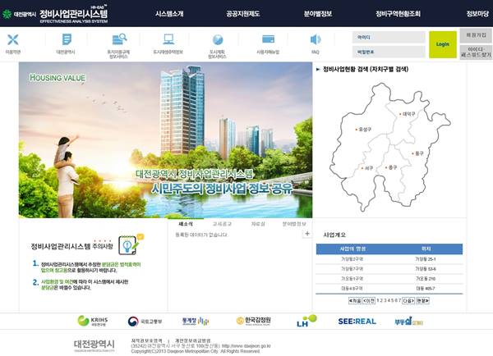This screenshot has height=356, width=493.
Task: Click the LH partner logo
Action: (306, 321)
